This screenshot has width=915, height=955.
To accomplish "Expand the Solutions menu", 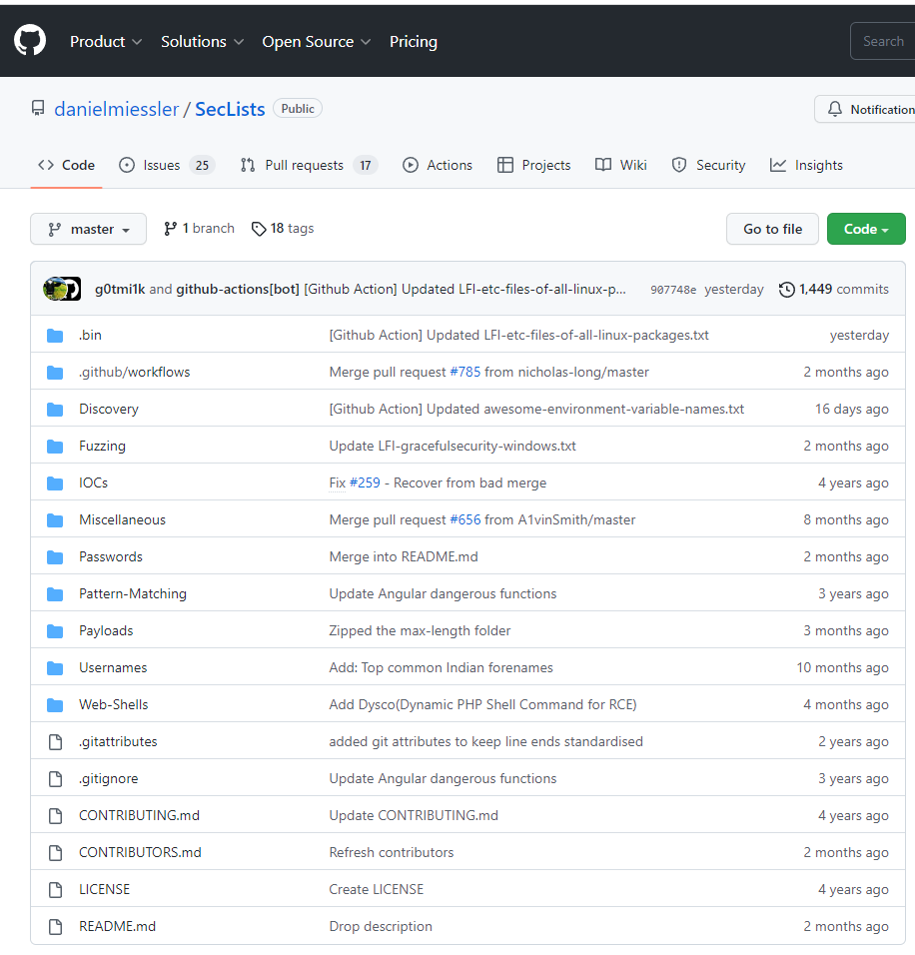I will pyautogui.click(x=202, y=41).
